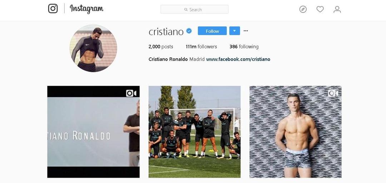
Task: Open the heart activity notifications icon
Action: pos(320,9)
